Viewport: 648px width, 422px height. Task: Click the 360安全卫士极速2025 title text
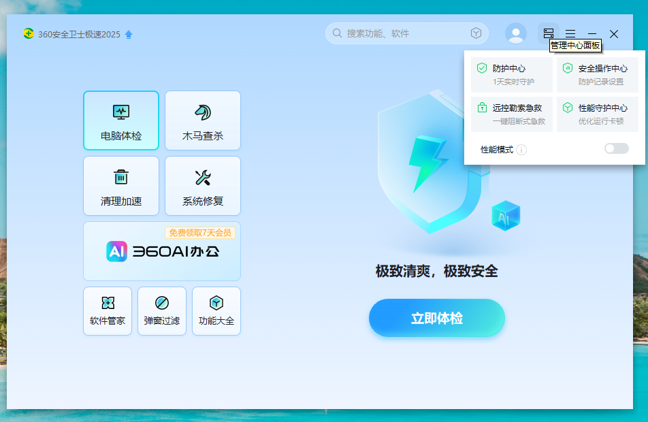pos(80,34)
